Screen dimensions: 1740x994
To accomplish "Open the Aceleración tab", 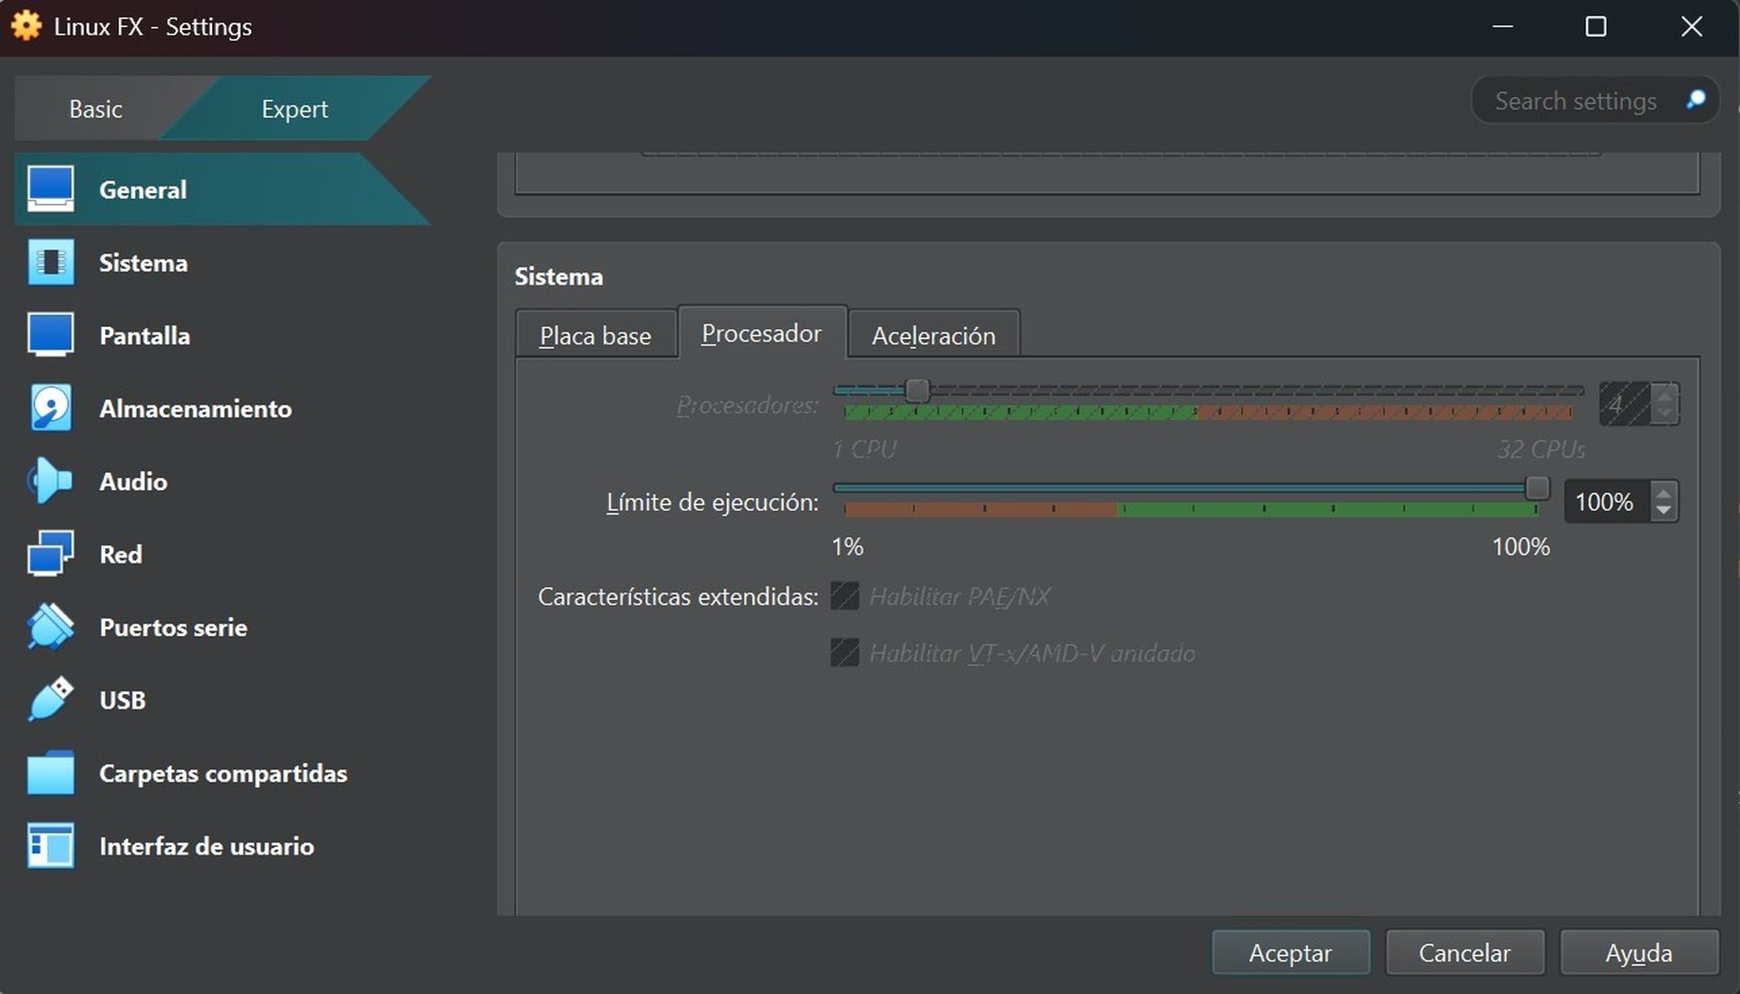I will tap(933, 334).
